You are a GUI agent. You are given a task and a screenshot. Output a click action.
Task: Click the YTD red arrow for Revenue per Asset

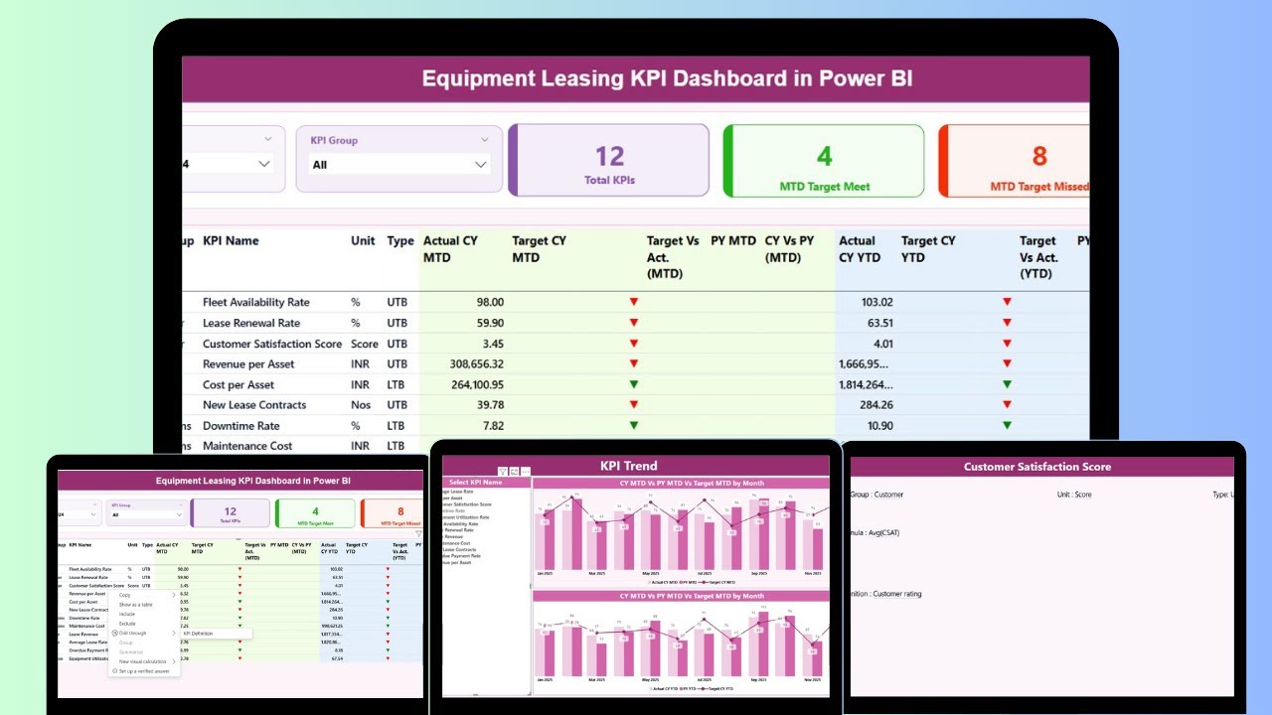coord(1007,363)
